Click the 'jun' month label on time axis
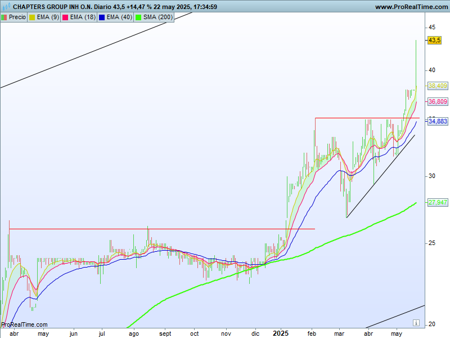 tap(74, 333)
